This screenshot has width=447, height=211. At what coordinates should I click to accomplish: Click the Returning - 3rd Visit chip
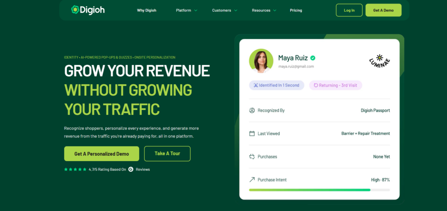point(336,85)
